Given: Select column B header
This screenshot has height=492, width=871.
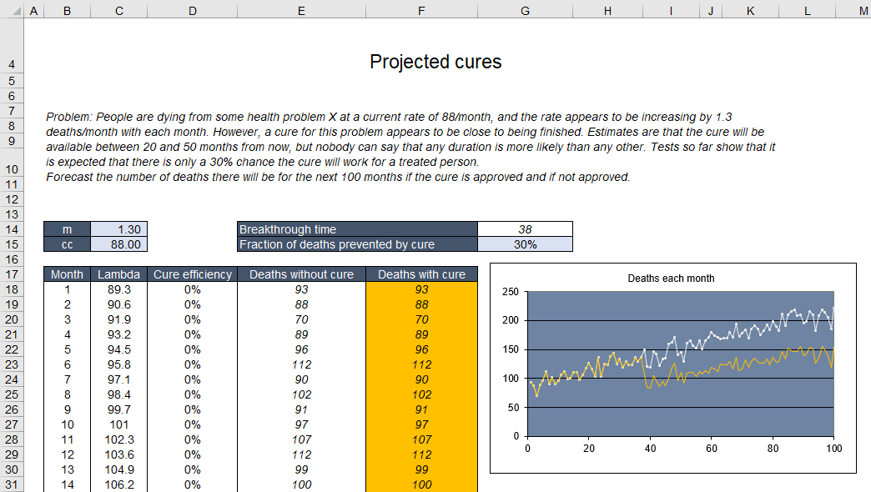Looking at the screenshot, I should [x=66, y=11].
